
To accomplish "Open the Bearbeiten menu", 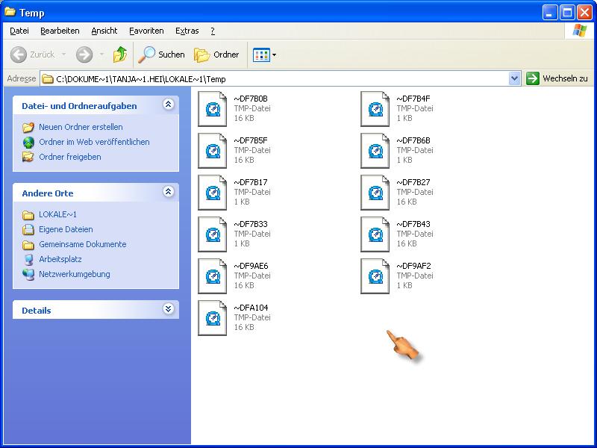I will pos(60,31).
